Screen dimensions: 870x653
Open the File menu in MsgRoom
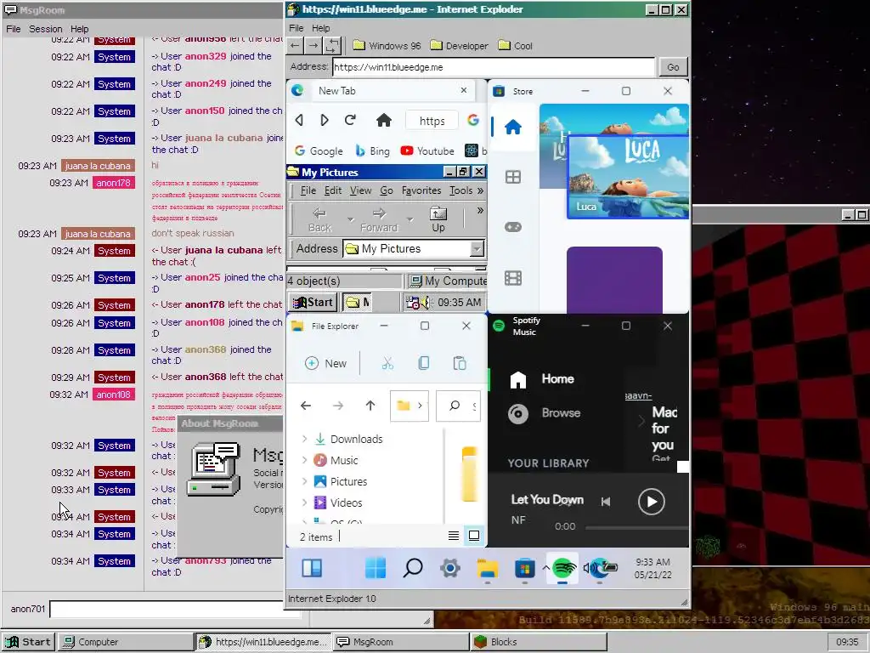14,29
